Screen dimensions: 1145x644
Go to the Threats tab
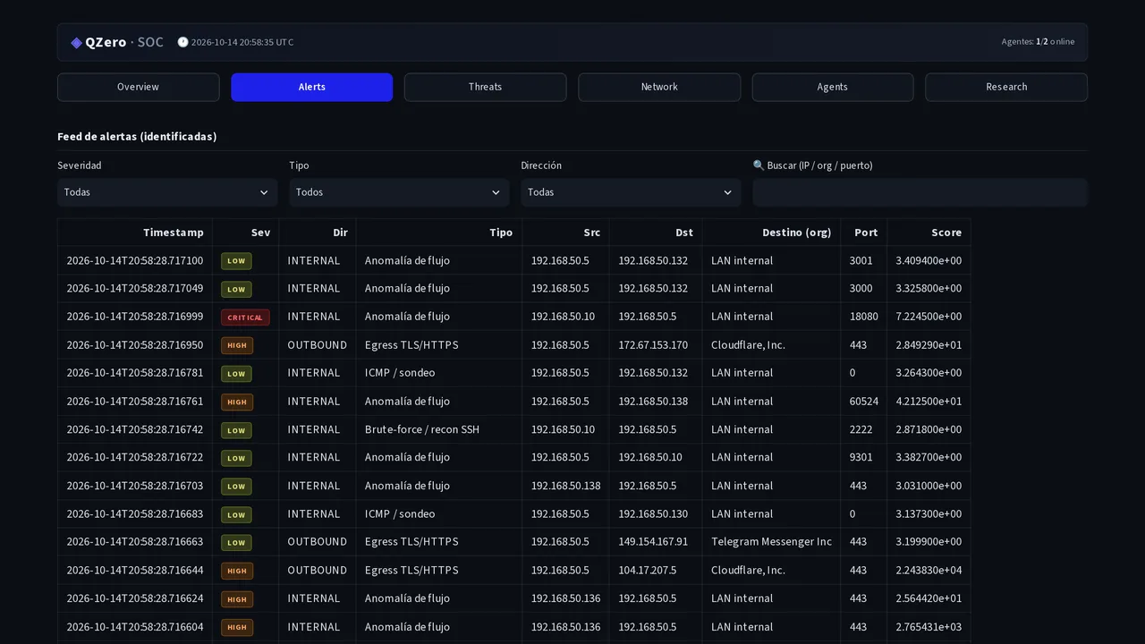pos(485,87)
